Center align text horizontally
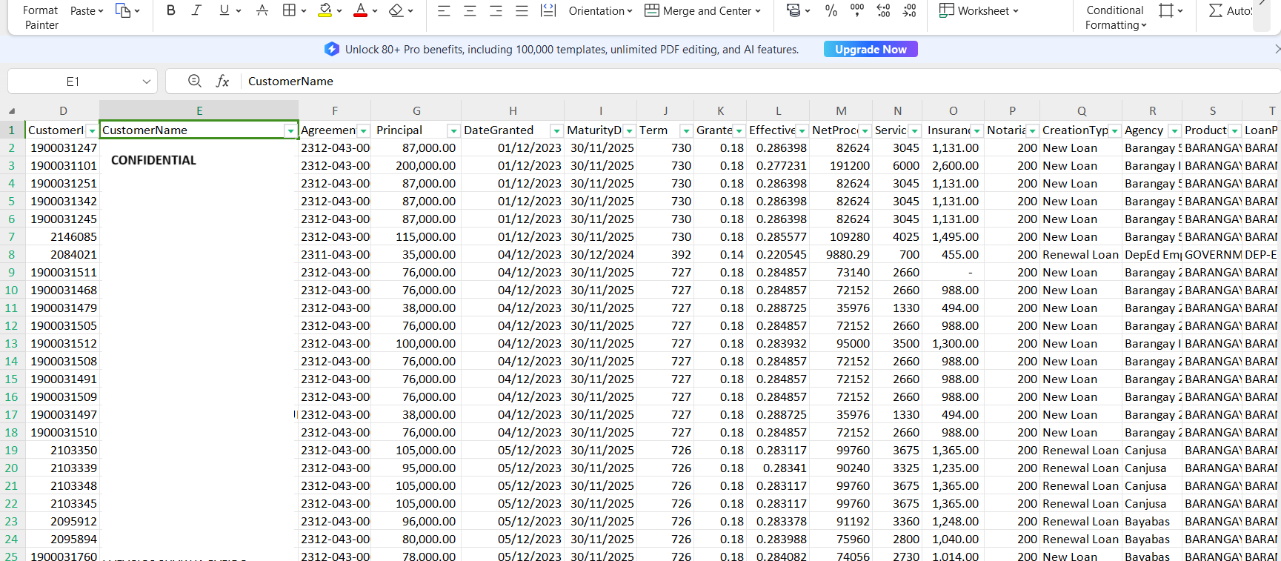Viewport: 1281px width, 561px height. pyautogui.click(x=470, y=10)
